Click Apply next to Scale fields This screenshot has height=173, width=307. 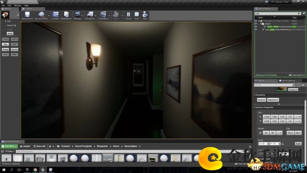[x=298, y=144]
